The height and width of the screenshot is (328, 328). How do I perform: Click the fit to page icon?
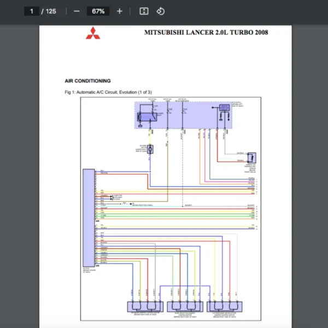coord(144,11)
